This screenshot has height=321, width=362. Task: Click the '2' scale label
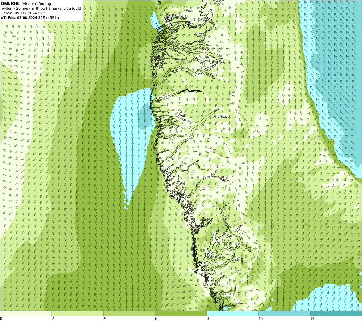53,318
